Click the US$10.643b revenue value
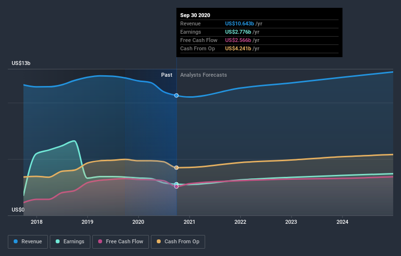Screen dimensions: 401x256 click(239, 23)
